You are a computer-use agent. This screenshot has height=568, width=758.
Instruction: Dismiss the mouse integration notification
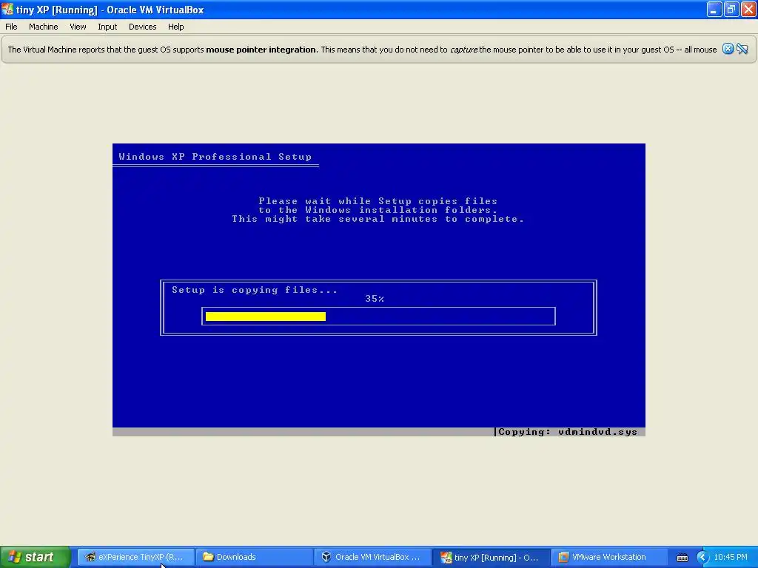pyautogui.click(x=728, y=49)
